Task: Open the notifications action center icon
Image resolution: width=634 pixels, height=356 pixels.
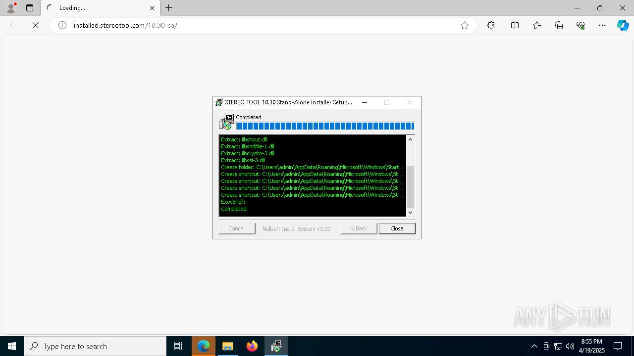Action: [618, 346]
